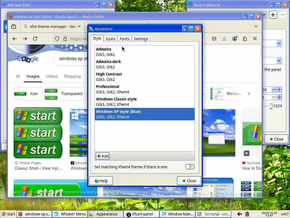Open the Firefox account icon
This screenshot has width=290, height=218.
coord(235,39)
